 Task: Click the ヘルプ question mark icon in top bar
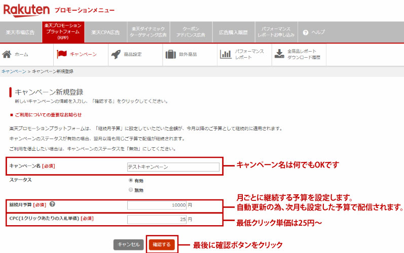(306, 32)
